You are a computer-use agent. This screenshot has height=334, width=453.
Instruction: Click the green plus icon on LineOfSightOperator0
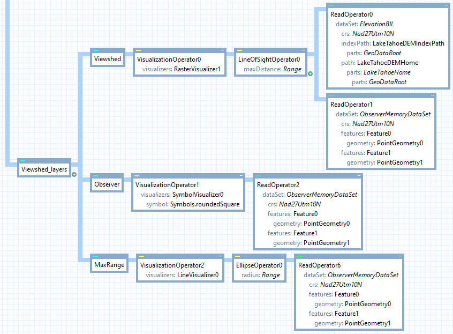pos(310,73)
